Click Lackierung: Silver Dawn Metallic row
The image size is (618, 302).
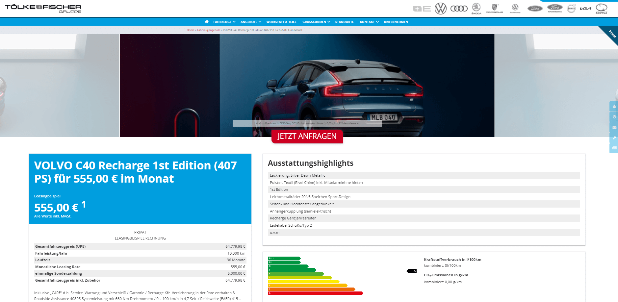424,175
